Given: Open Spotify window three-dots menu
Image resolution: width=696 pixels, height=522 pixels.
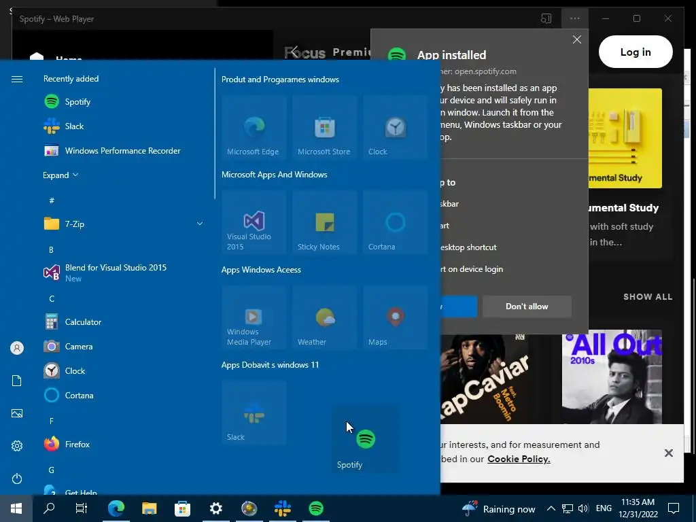Looking at the screenshot, I should coord(575,18).
